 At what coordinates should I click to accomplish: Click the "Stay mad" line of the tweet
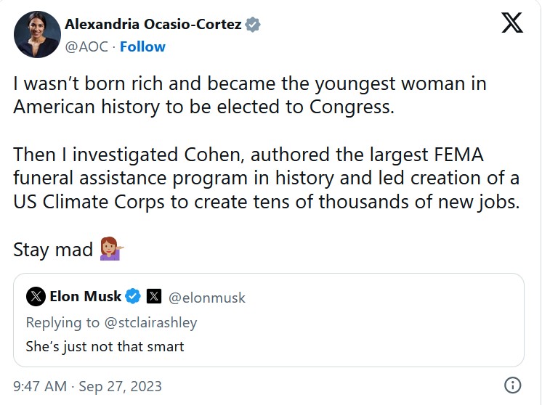[53, 249]
